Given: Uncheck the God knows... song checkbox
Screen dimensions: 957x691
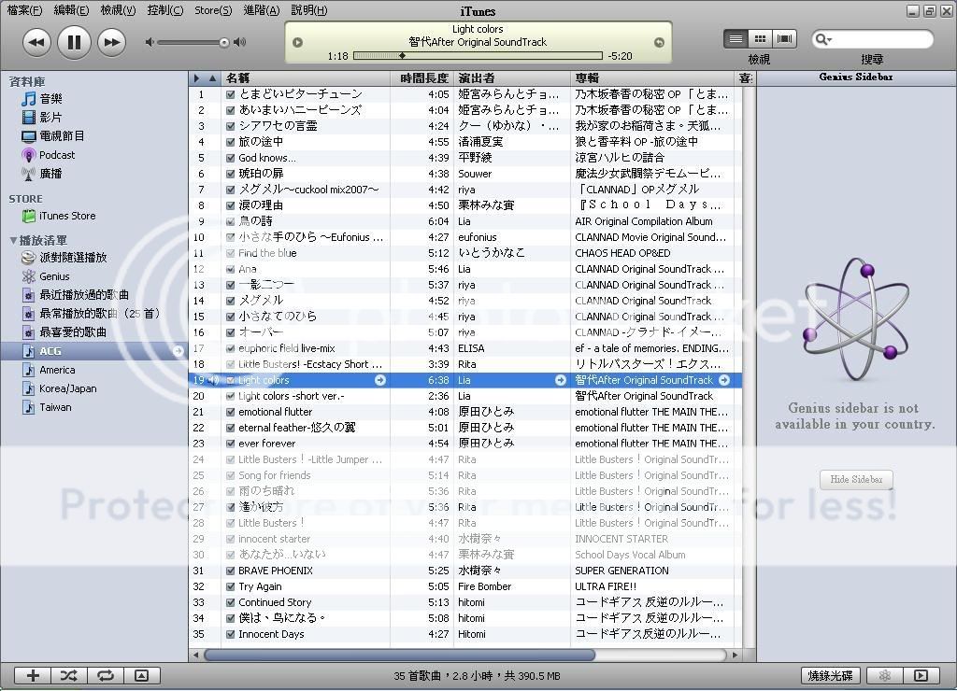Looking at the screenshot, I should coord(231,158).
